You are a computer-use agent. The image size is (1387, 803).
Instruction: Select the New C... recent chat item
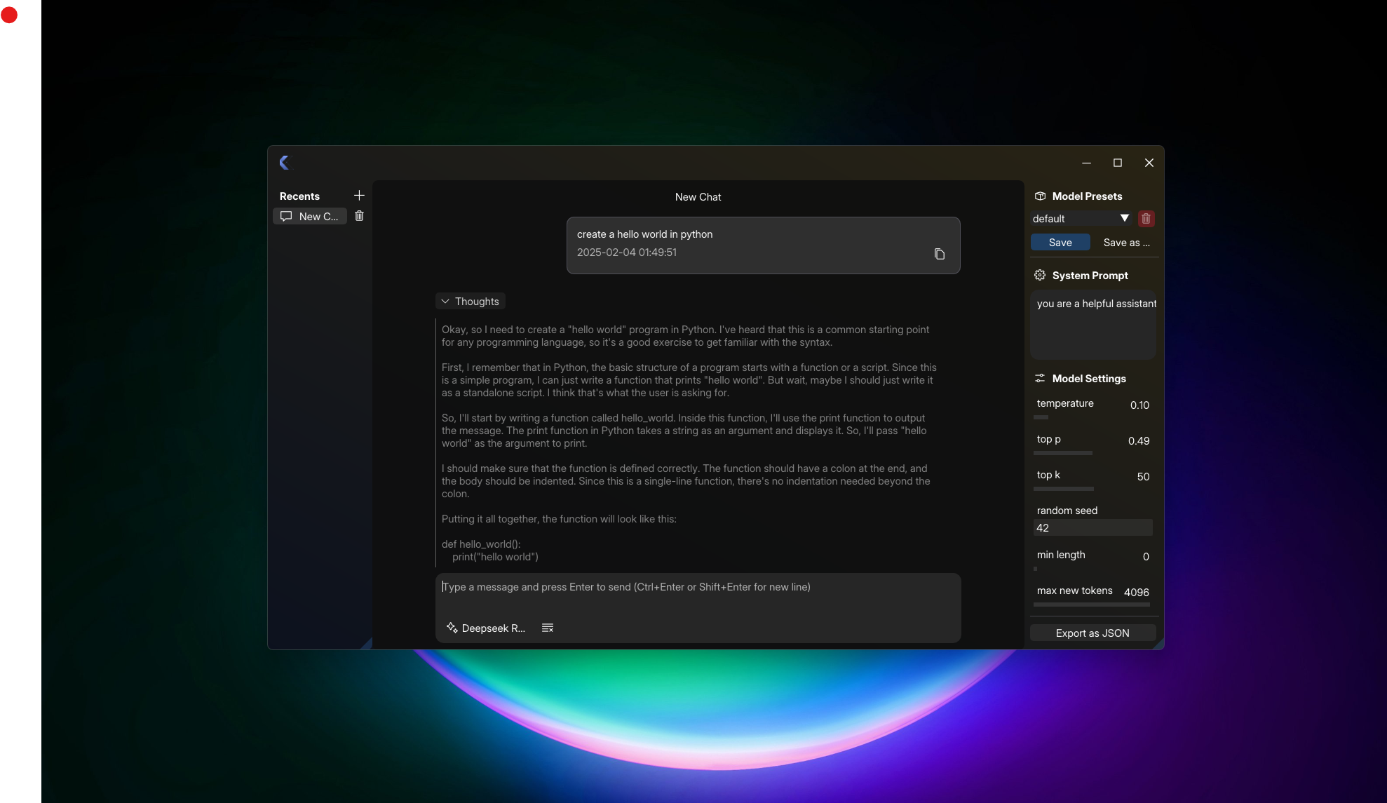click(310, 217)
